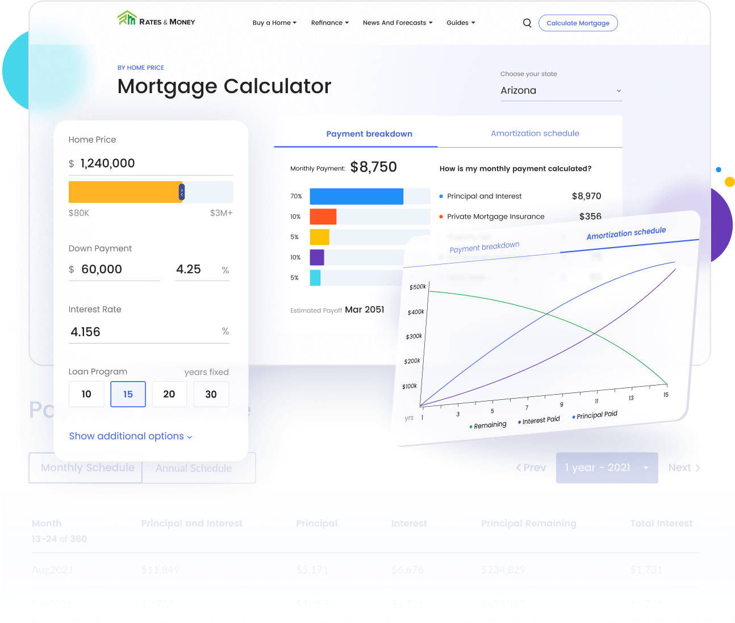Select the 30 years fixed loan option

tap(211, 394)
